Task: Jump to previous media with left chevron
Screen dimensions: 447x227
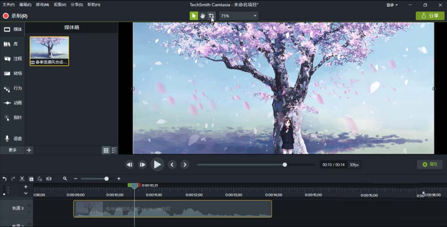Action: (x=172, y=165)
